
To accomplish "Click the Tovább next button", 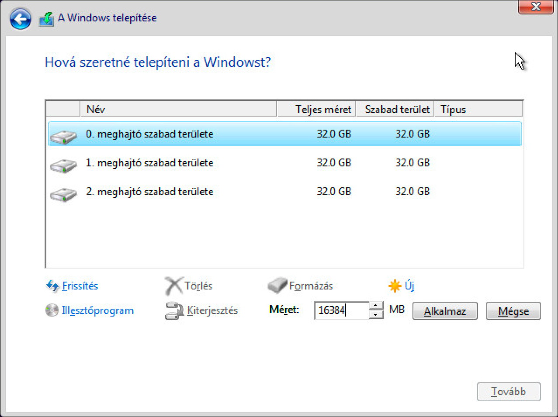I will tap(509, 392).
